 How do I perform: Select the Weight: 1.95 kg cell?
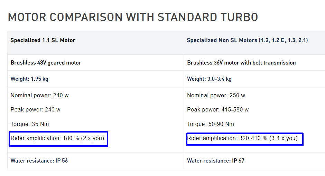29,79
